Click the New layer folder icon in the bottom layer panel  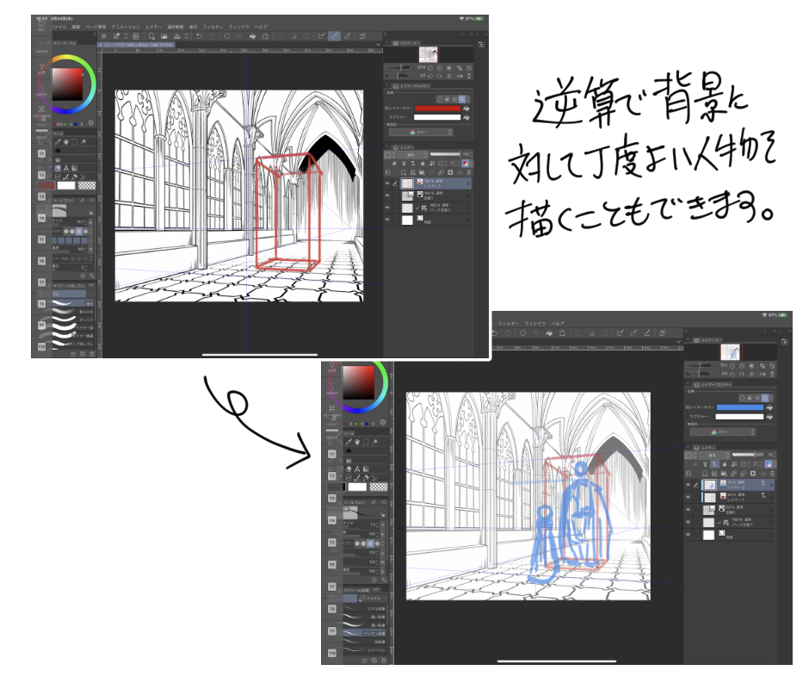724,473
